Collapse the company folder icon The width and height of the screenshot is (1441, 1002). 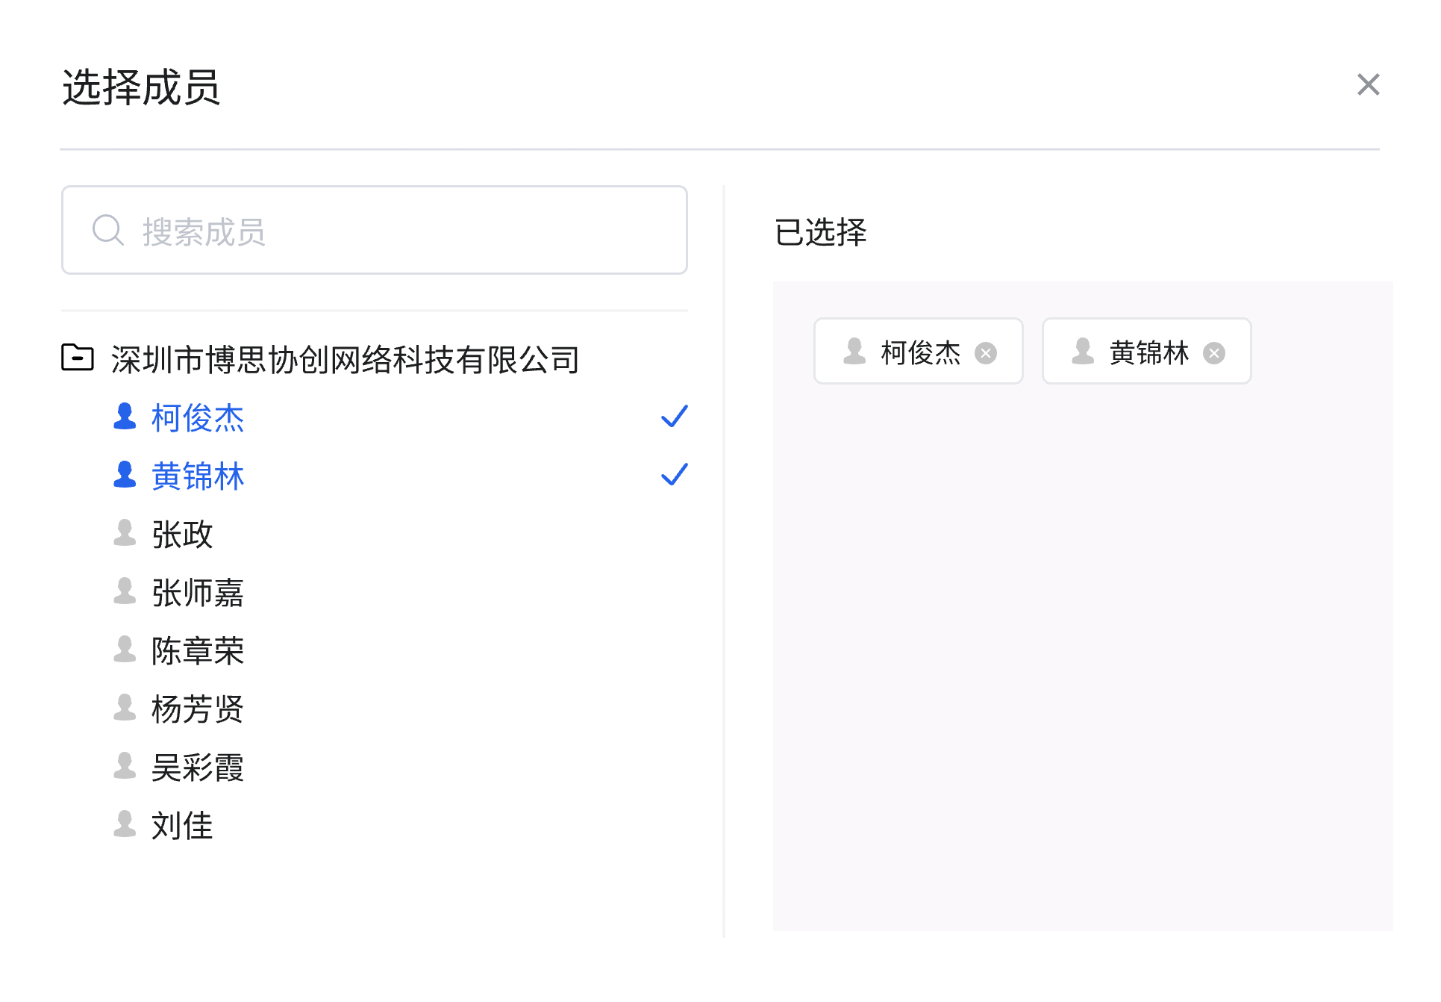pos(78,358)
